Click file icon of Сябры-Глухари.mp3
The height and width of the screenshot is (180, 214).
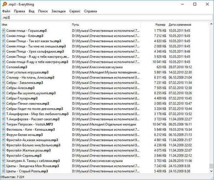click(4, 98)
